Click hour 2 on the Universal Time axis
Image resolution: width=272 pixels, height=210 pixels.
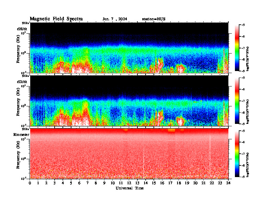46,183
